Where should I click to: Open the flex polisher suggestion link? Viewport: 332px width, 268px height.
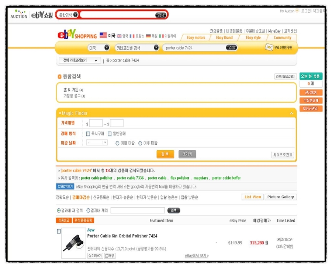click(180, 178)
